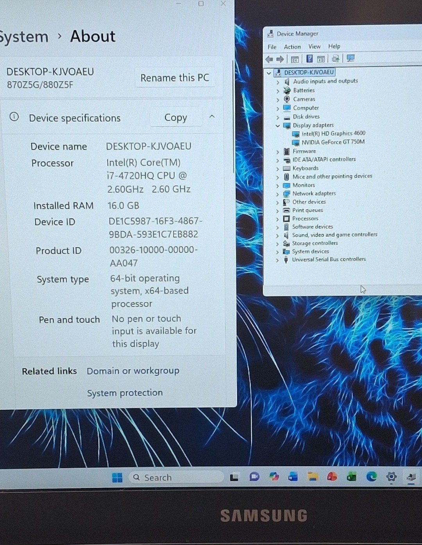Select the Other devices tree item
Screen dimensions: 422x545
309,202
